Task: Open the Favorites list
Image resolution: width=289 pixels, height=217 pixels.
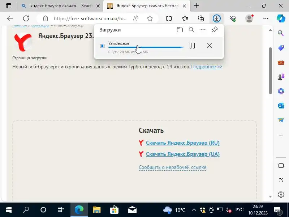Action: [x=185, y=18]
